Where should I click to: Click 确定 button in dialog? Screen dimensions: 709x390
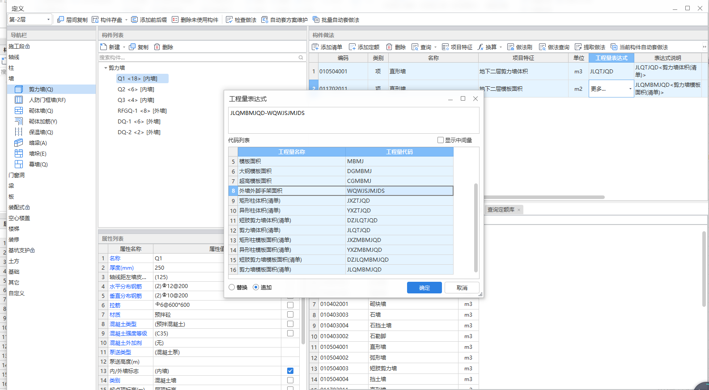(x=425, y=288)
